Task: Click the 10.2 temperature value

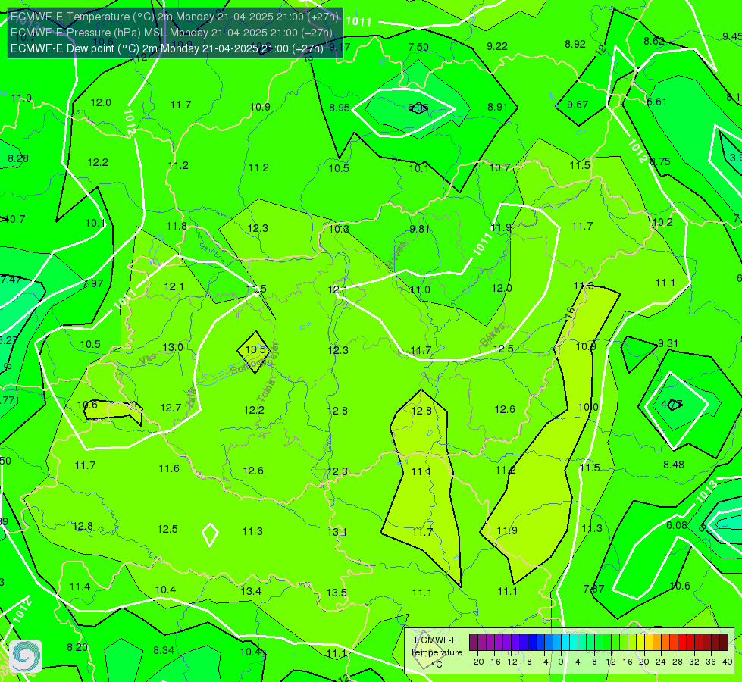Action: click(662, 223)
